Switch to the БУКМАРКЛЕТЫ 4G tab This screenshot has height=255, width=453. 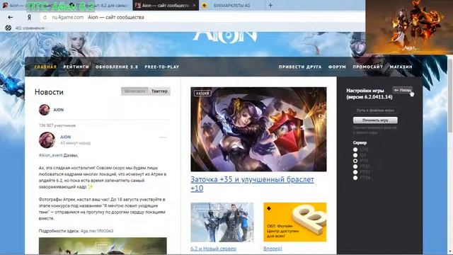[231, 5]
